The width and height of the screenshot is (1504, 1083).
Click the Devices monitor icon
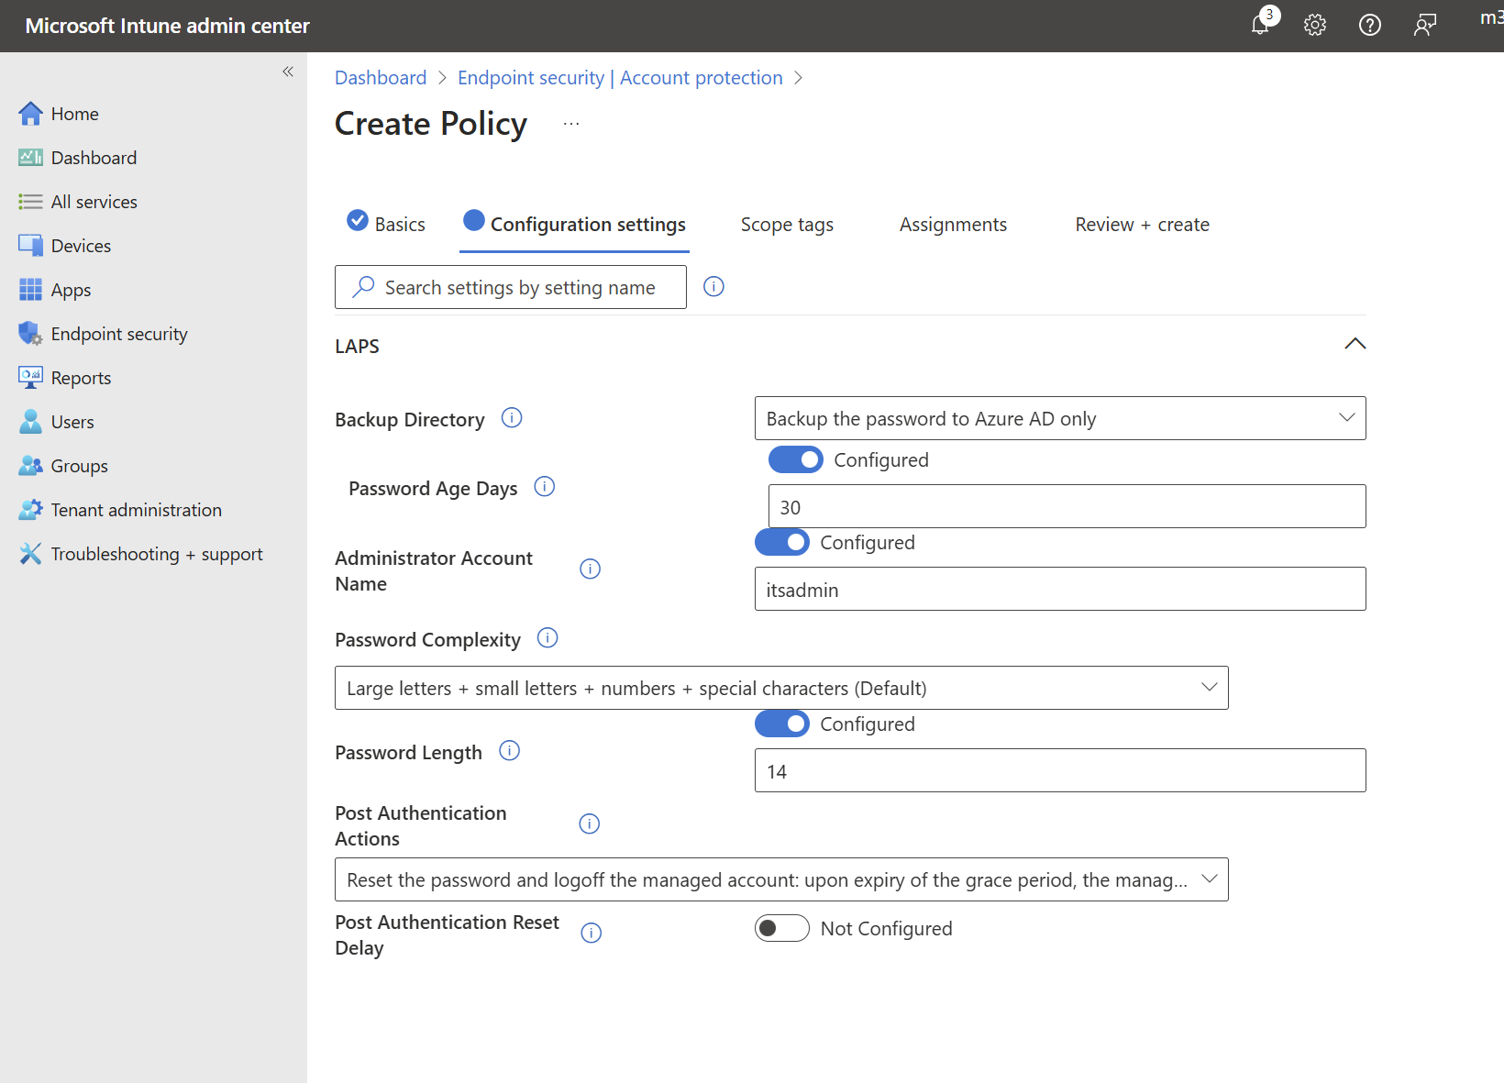click(30, 246)
